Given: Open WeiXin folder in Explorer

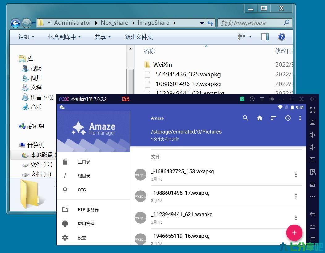Looking at the screenshot, I should coord(158,65).
